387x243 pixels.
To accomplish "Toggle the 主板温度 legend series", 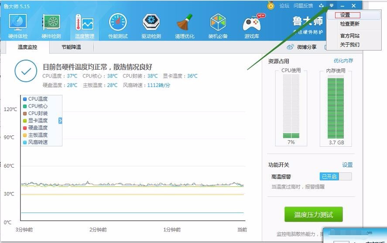I will pyautogui.click(x=35, y=135).
